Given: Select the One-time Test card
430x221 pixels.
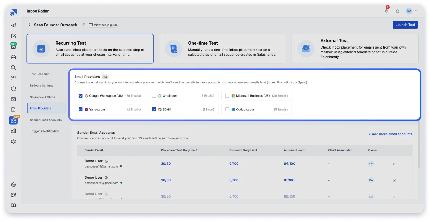Looking at the screenshot, I should click(222, 49).
